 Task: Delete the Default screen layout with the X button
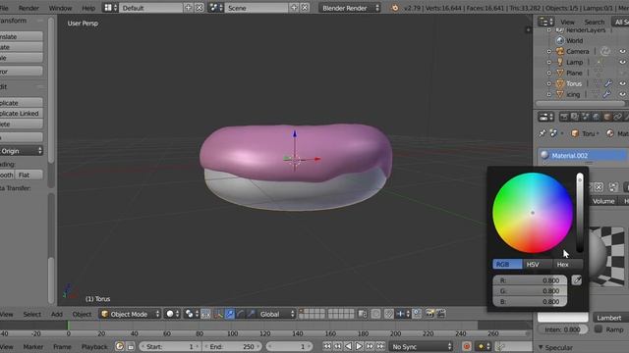(199, 8)
